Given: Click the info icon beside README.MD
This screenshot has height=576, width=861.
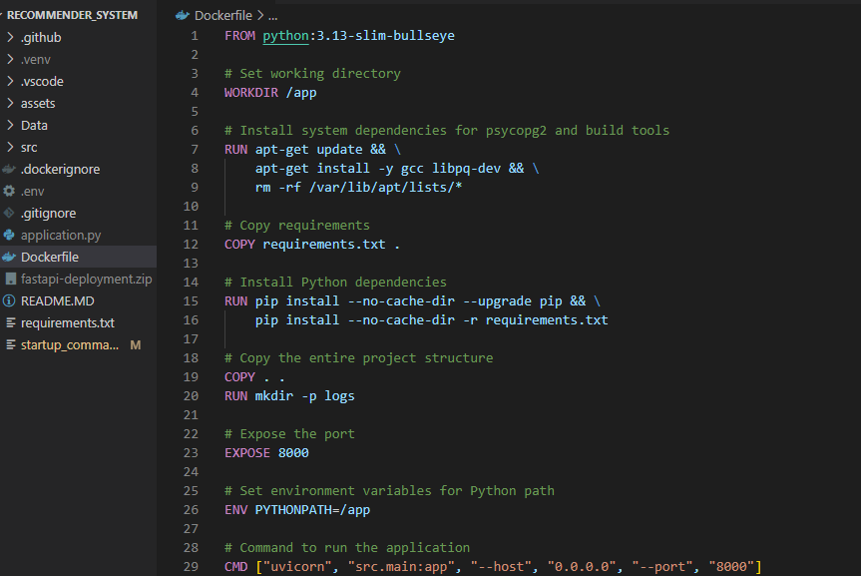Looking at the screenshot, I should [9, 300].
